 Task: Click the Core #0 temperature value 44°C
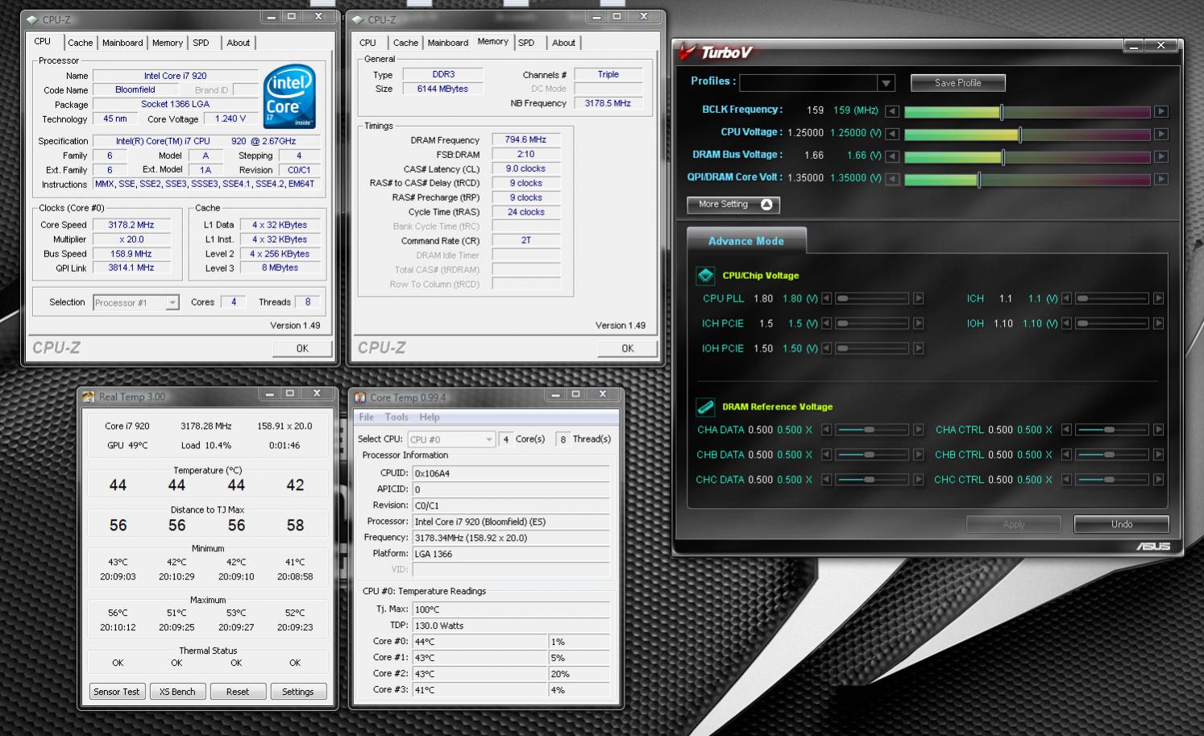[x=480, y=642]
